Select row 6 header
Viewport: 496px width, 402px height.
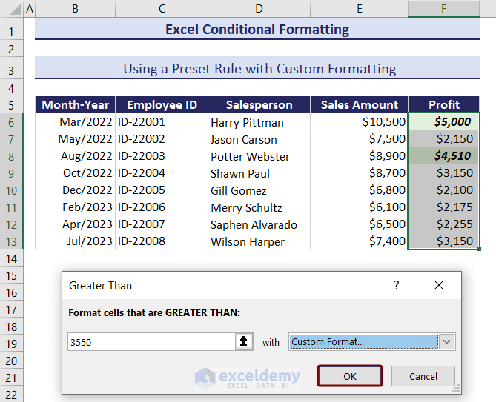click(x=12, y=122)
